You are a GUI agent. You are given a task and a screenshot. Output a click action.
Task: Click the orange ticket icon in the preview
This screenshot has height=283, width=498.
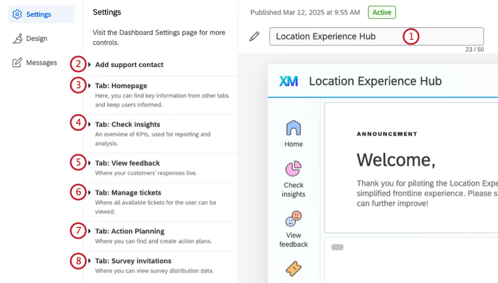pos(294,269)
